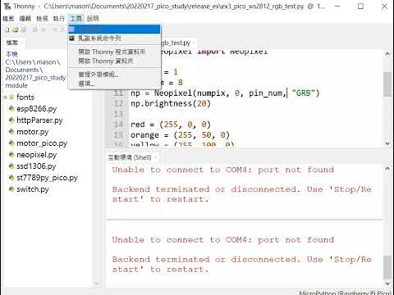
Task: Close the open 工具 (Tools) menu
Action: click(x=76, y=19)
